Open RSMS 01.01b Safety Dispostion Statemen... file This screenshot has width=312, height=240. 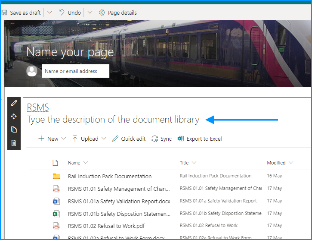click(119, 214)
